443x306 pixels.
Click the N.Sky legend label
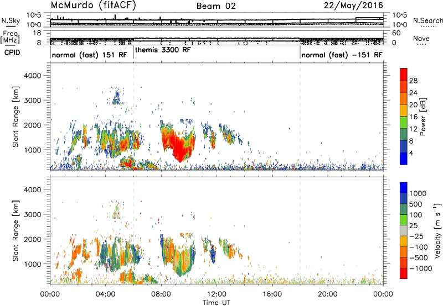tap(11, 20)
